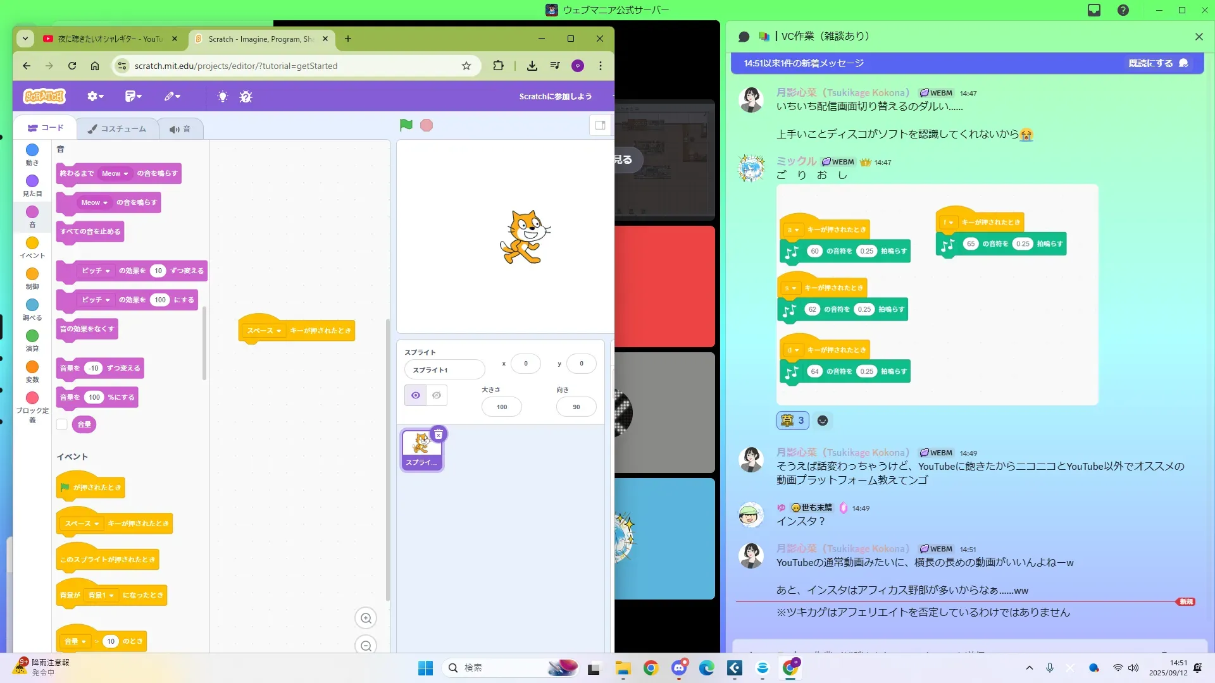Zoom in on the code workspace
Viewport: 1215px width, 683px height.
[x=366, y=618]
